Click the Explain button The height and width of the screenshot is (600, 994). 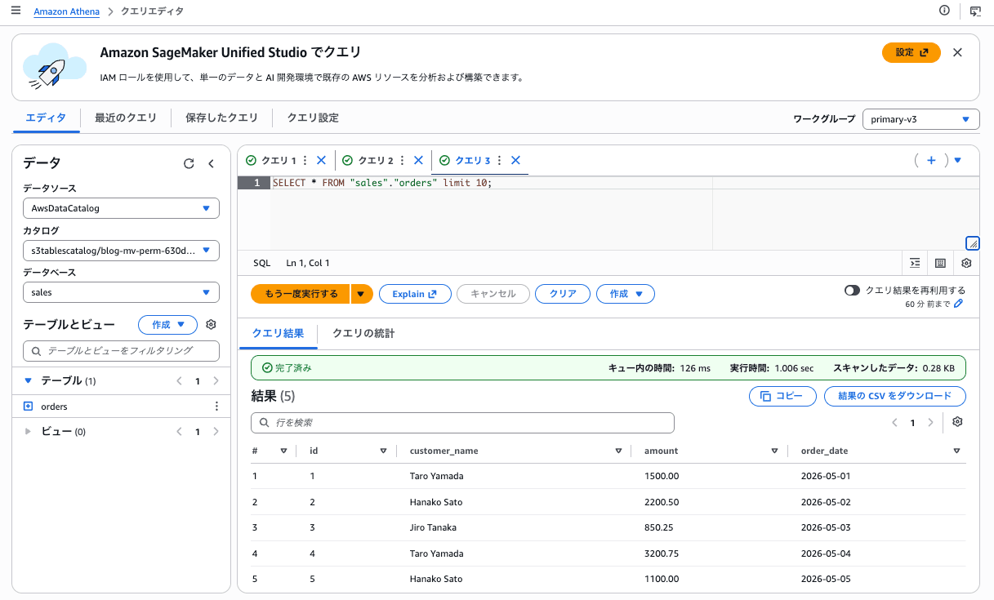415,294
